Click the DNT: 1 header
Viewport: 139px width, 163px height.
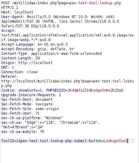click(x=7, y=67)
